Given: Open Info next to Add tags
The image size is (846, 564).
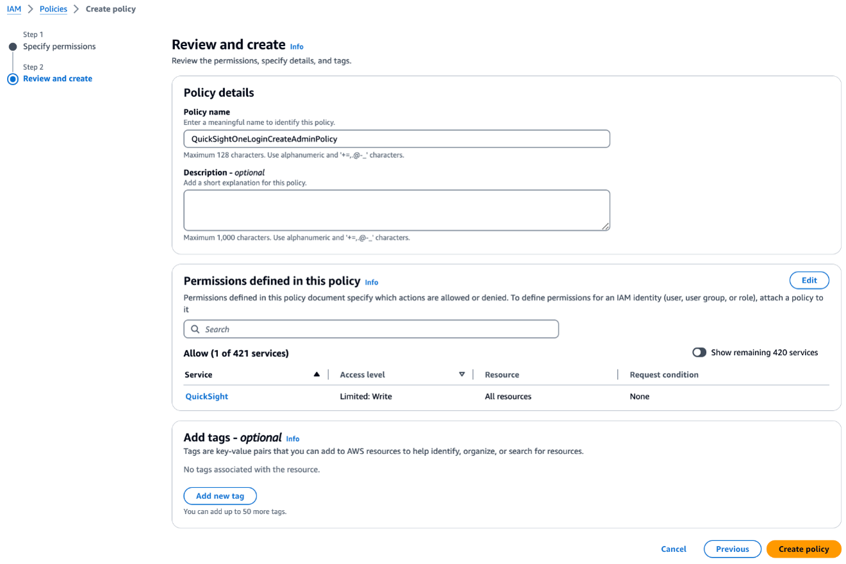Looking at the screenshot, I should (293, 439).
